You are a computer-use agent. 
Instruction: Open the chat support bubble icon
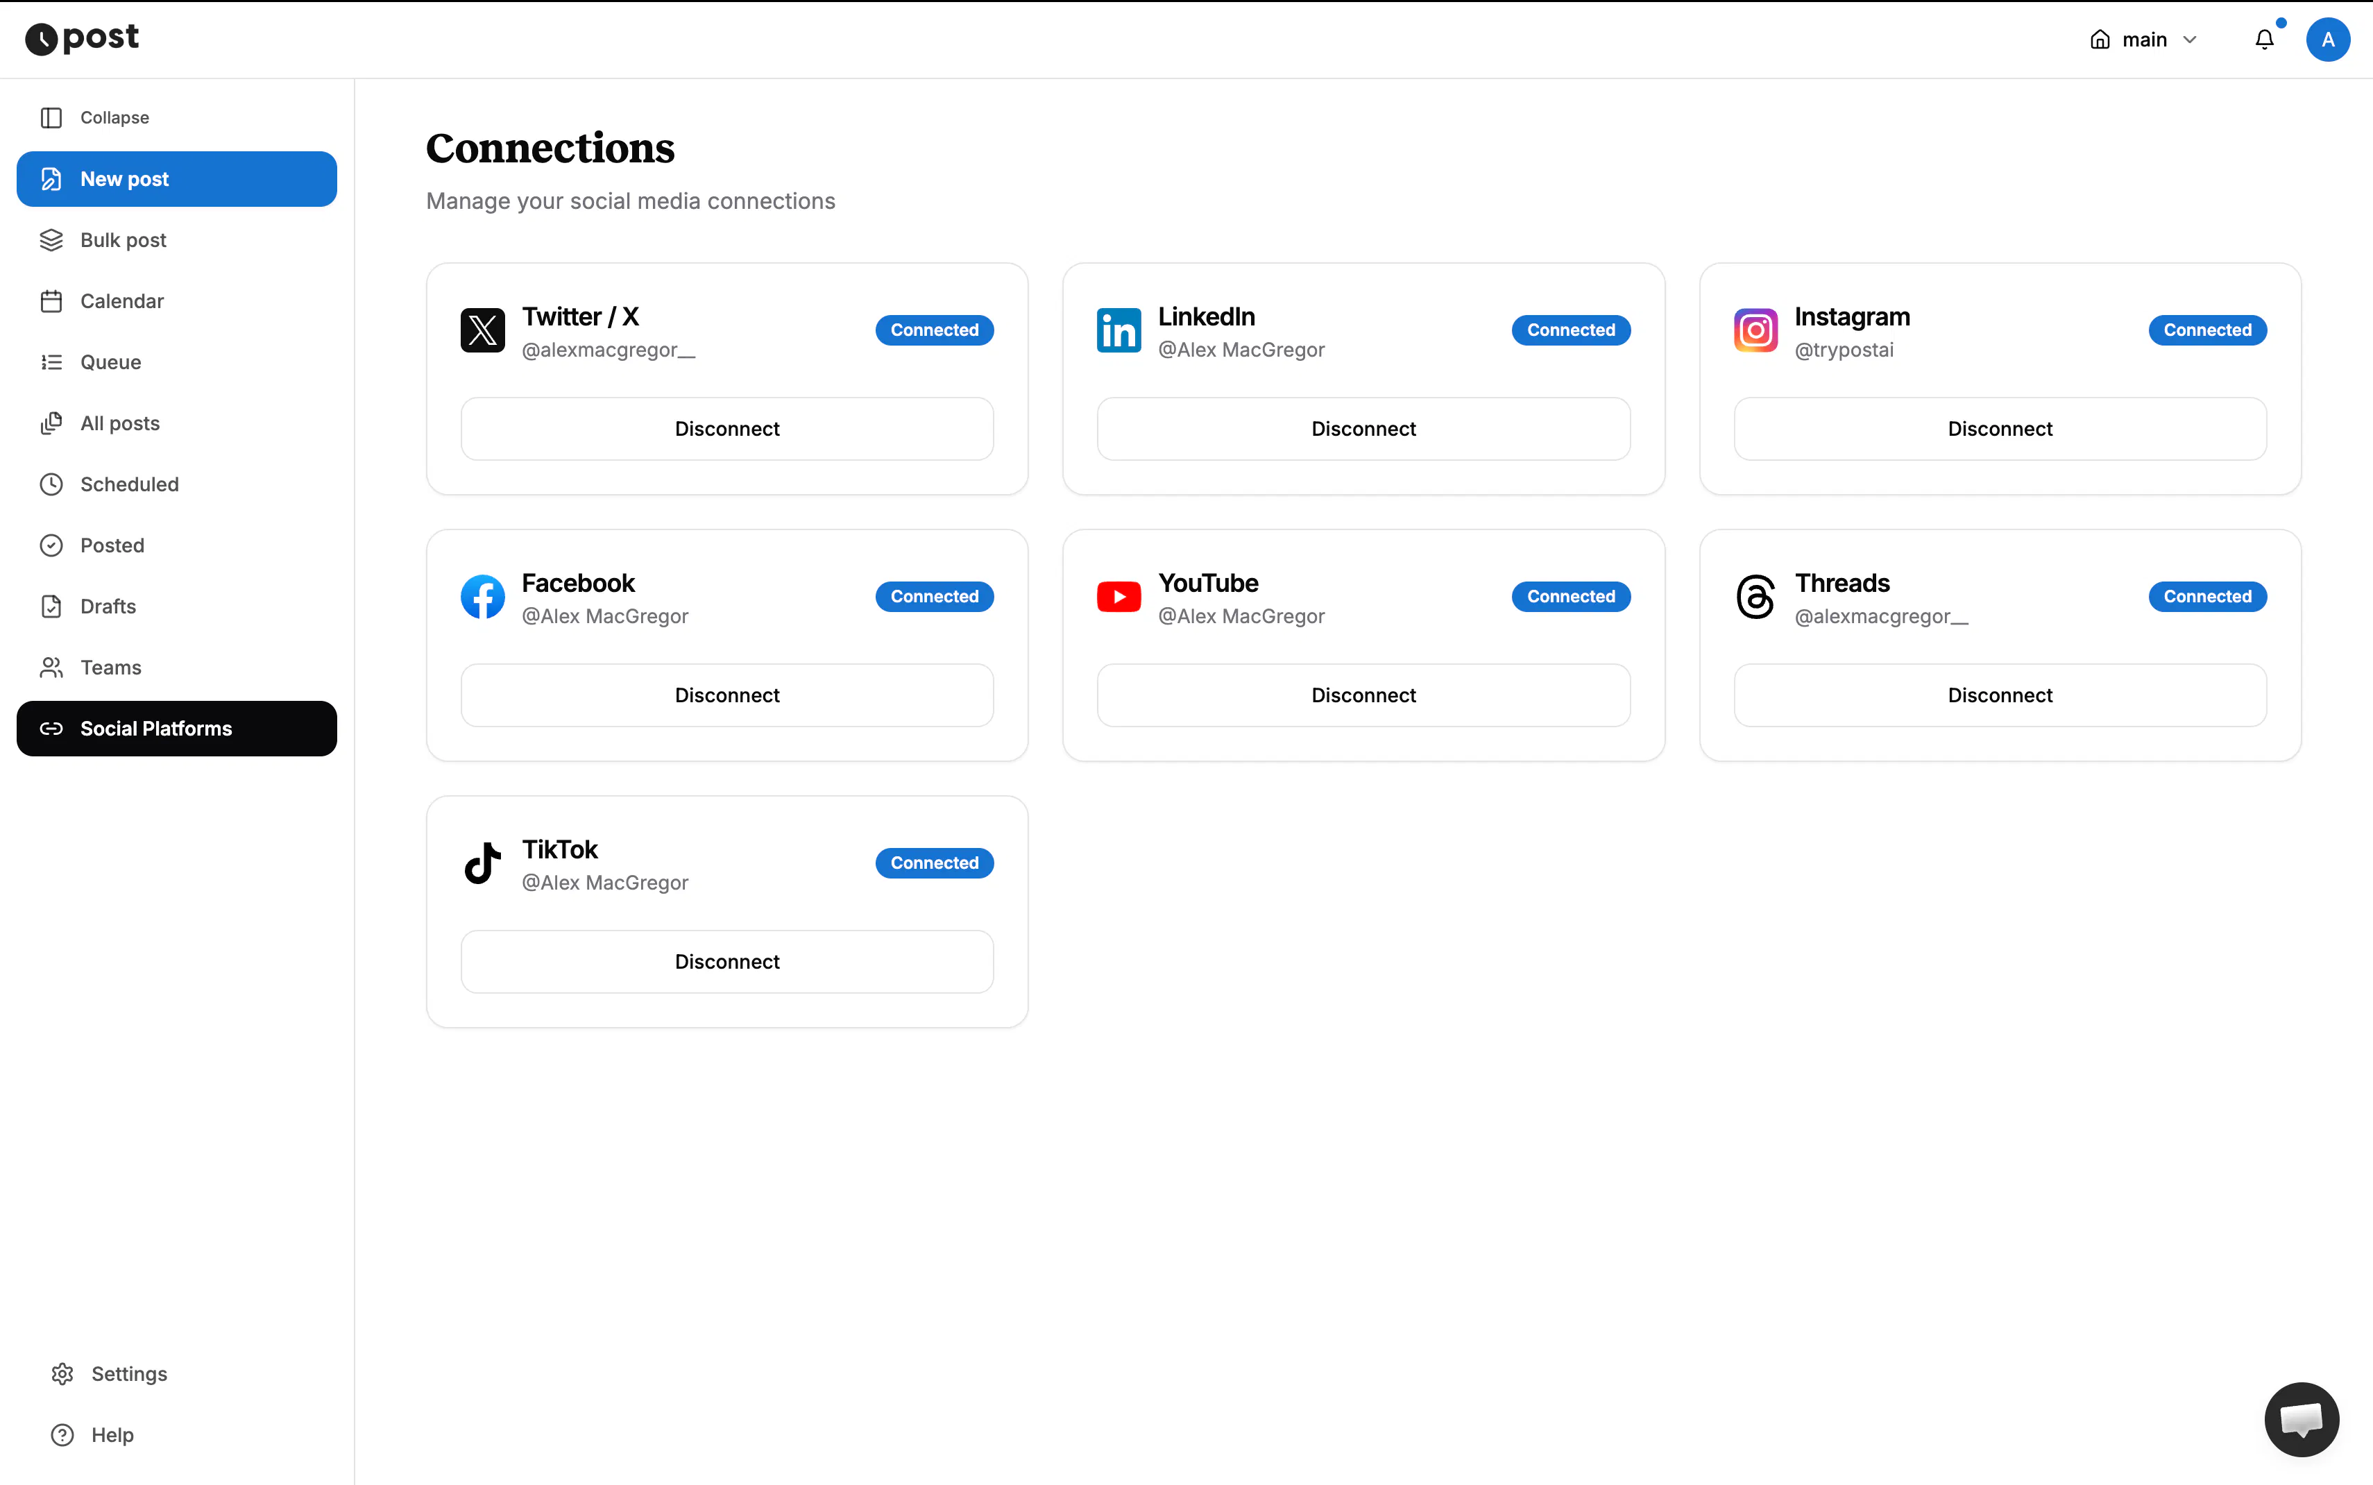pos(2302,1419)
